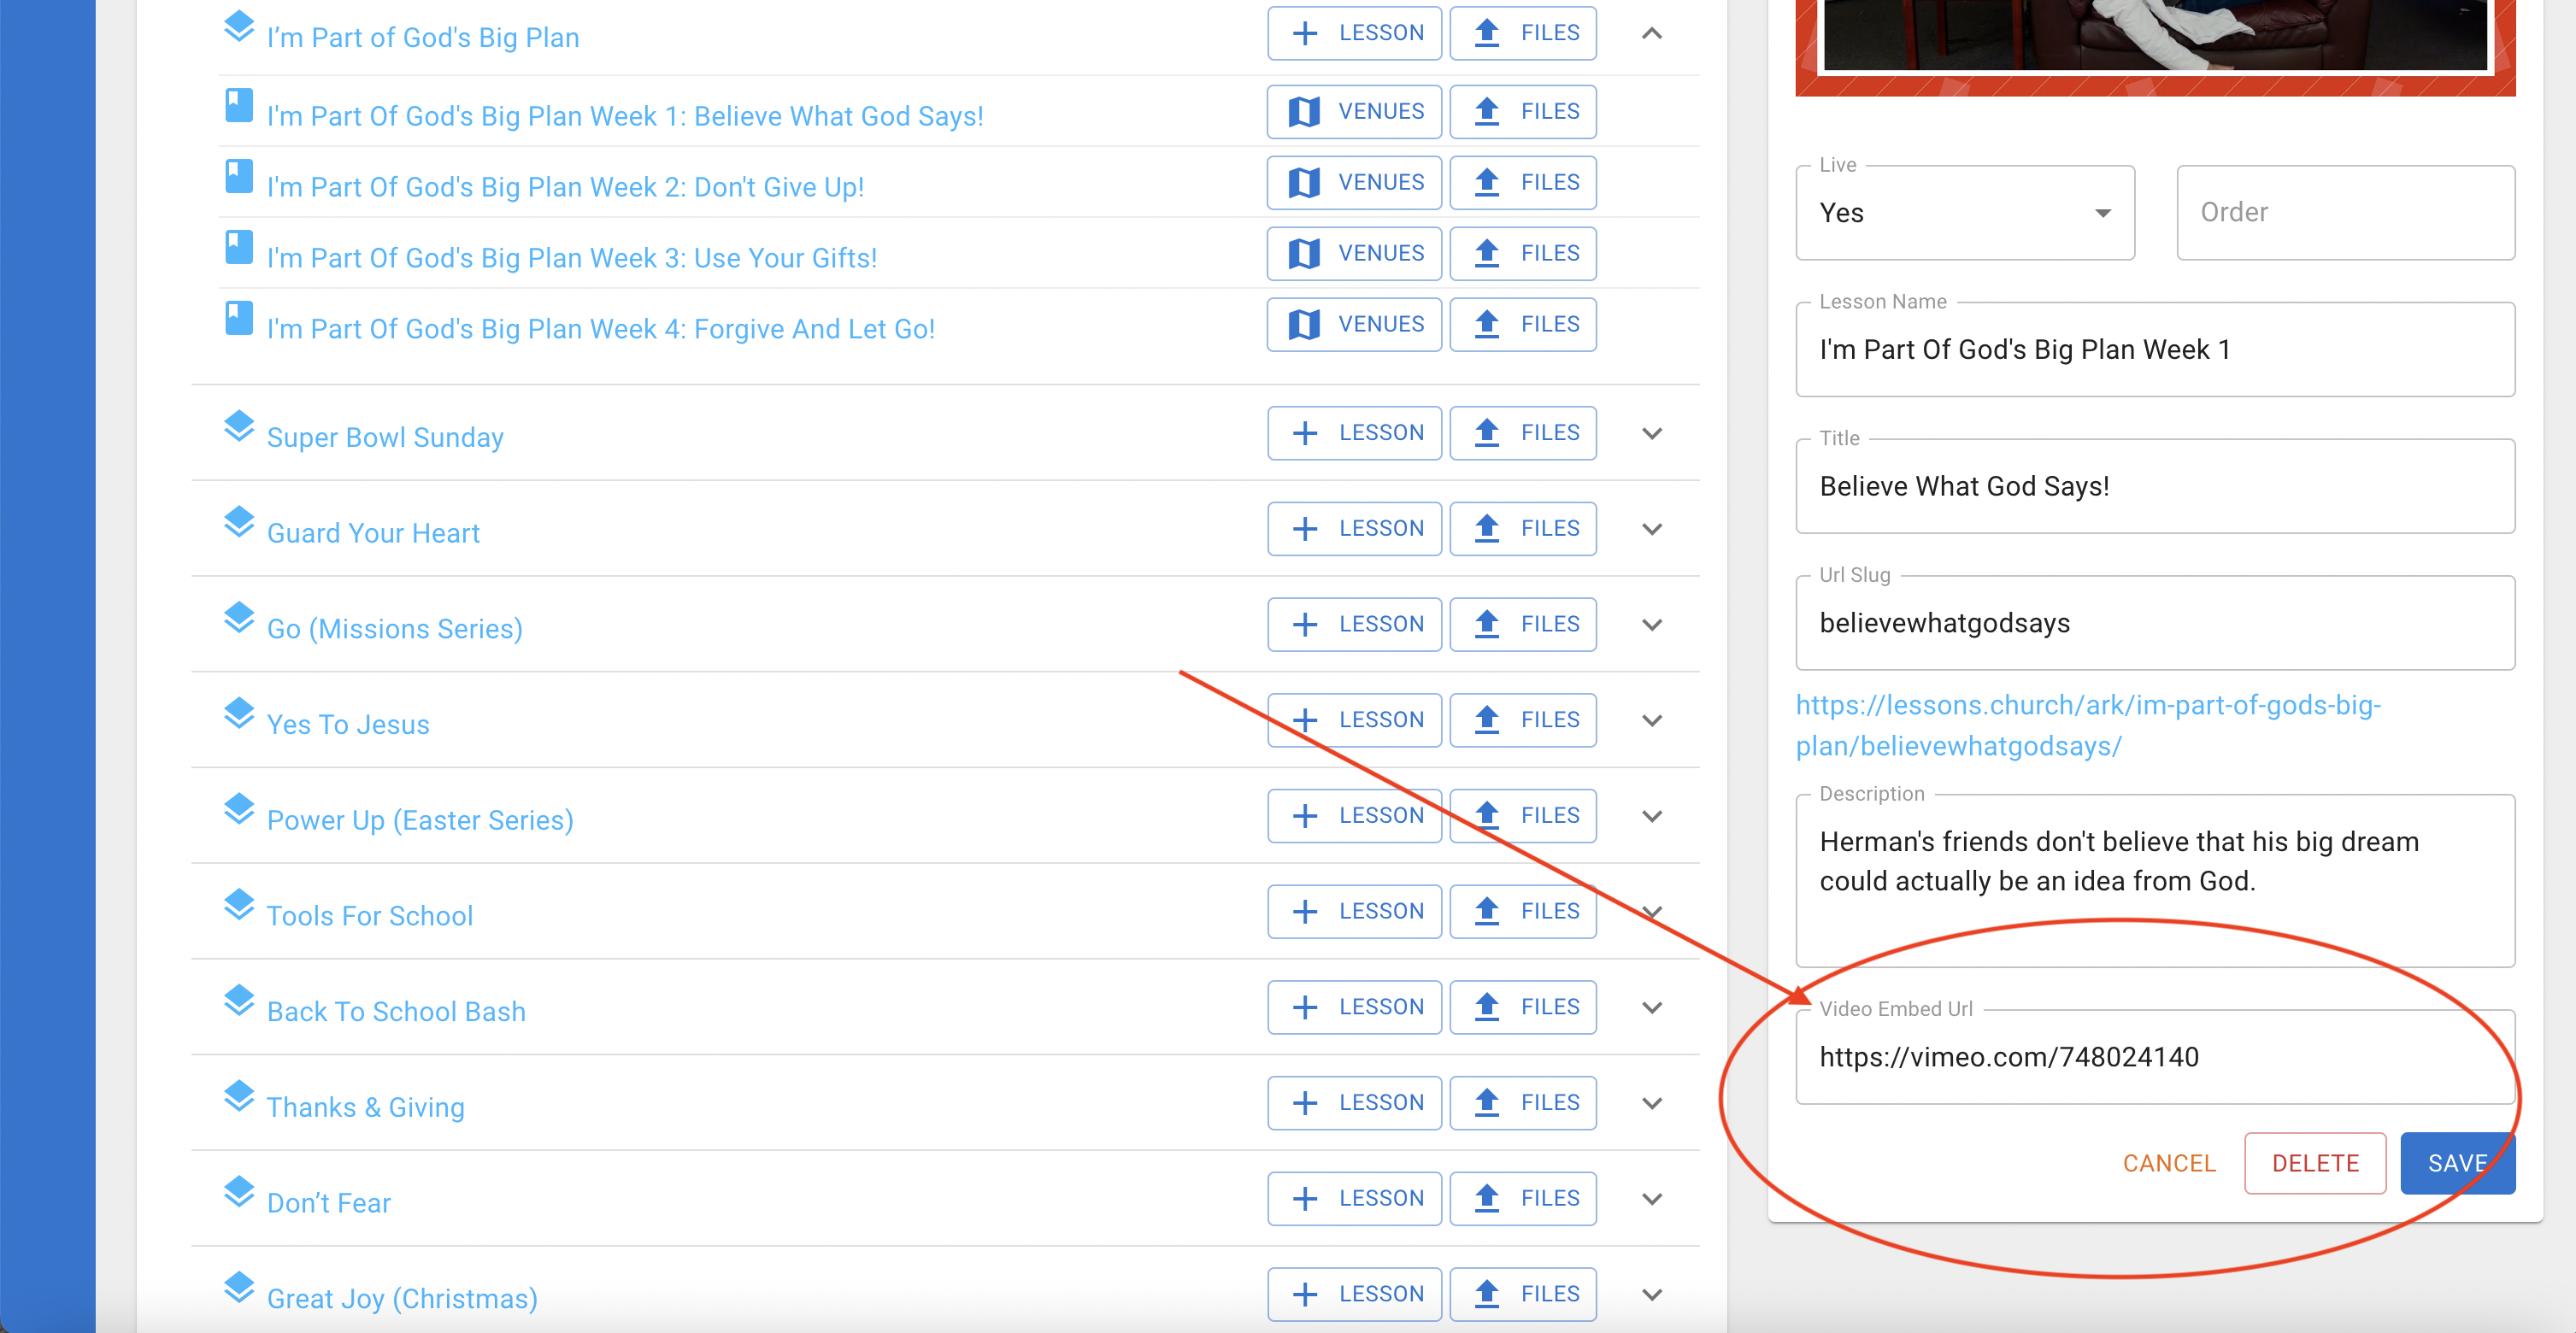
Task: Click the bookmark icon beside Week 4: Forgive And Let Go!
Action: coord(239,318)
